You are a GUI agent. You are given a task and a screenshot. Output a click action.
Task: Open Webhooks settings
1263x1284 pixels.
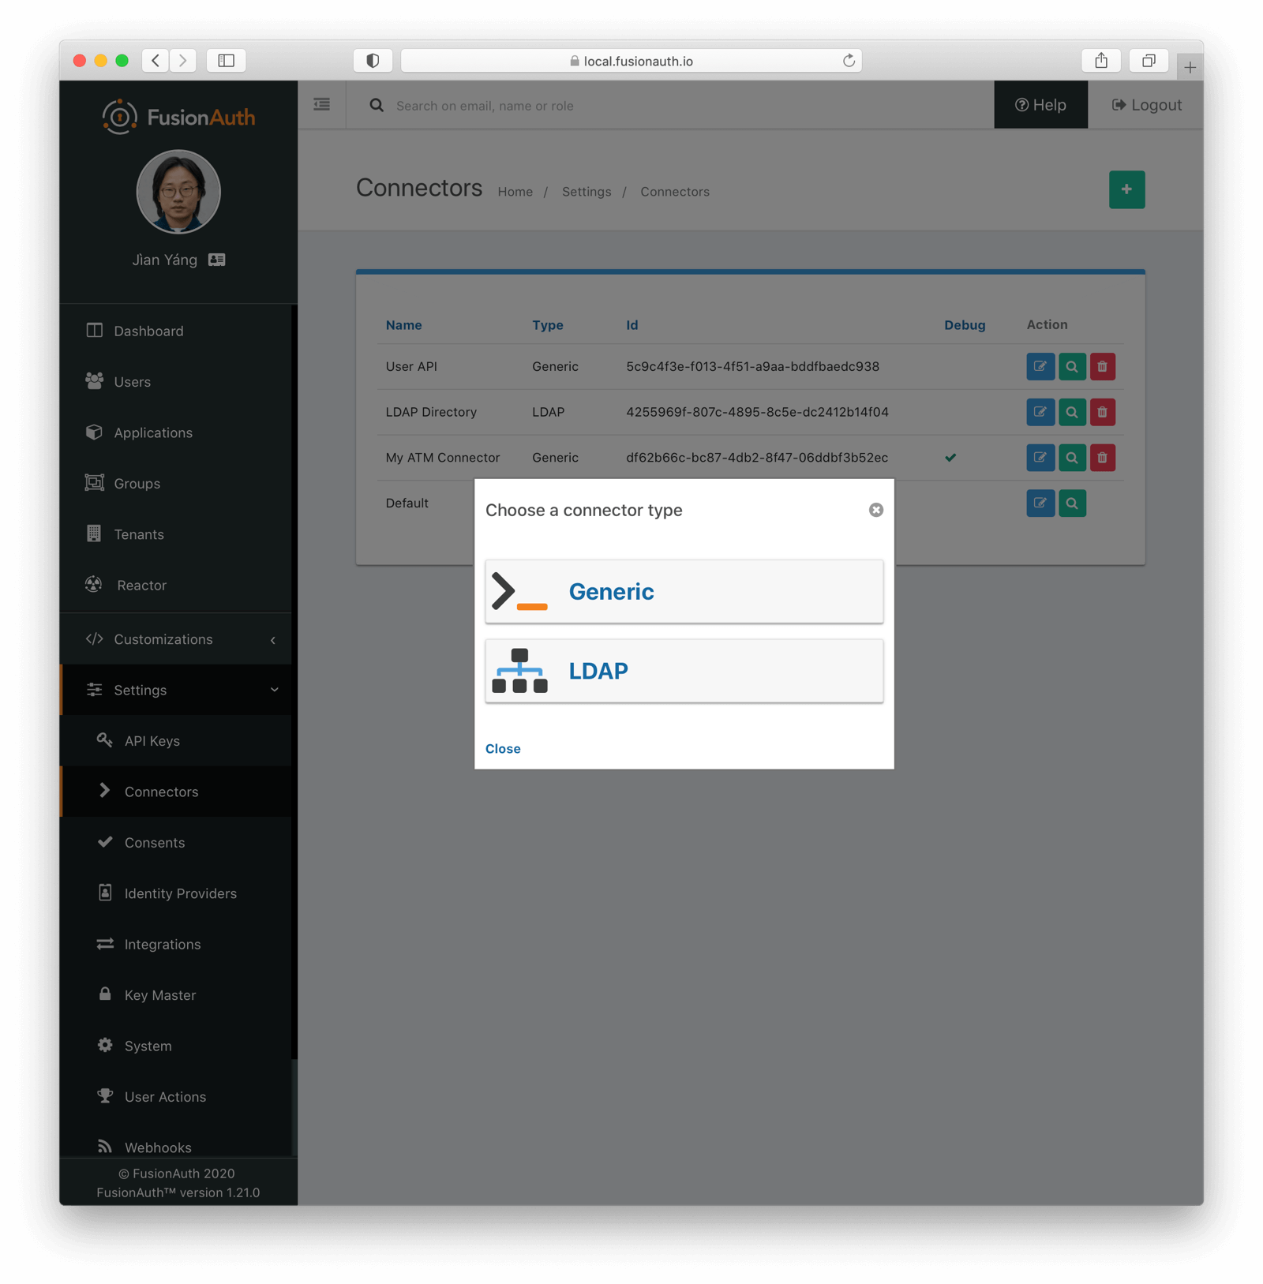(176, 1146)
